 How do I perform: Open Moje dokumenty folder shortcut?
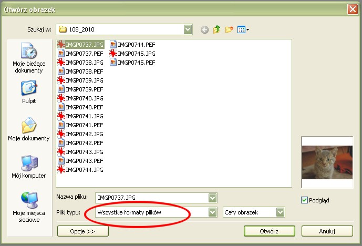[x=28, y=130]
